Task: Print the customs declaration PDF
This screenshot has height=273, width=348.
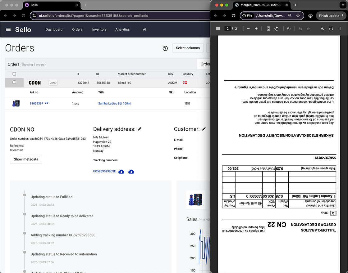Action: pyautogui.click(x=331, y=29)
